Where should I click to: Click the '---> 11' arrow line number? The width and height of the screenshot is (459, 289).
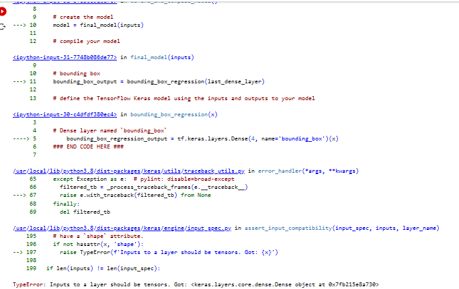tap(25, 82)
